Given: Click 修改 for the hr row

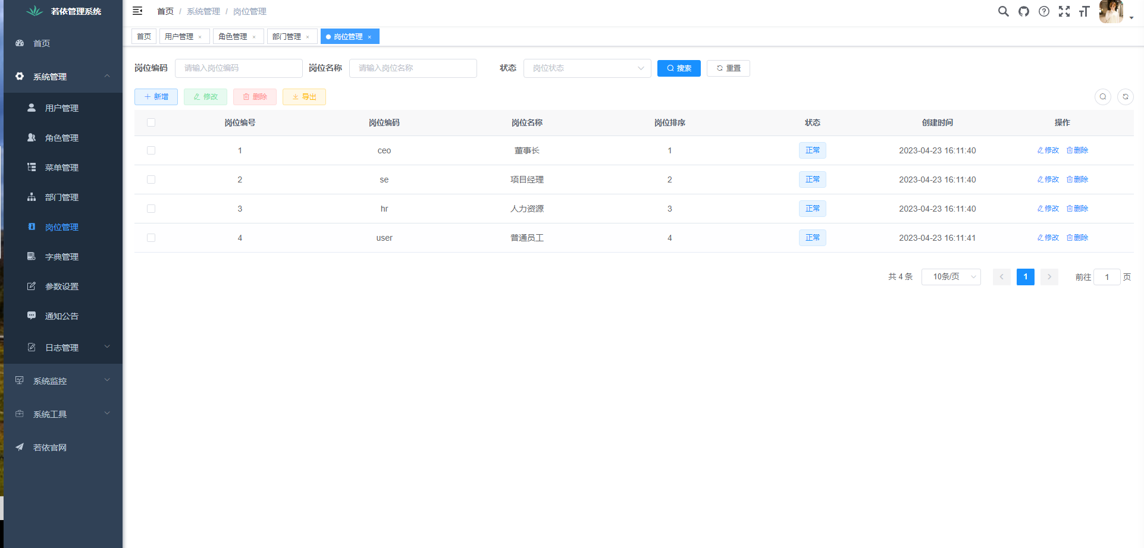Looking at the screenshot, I should point(1048,209).
